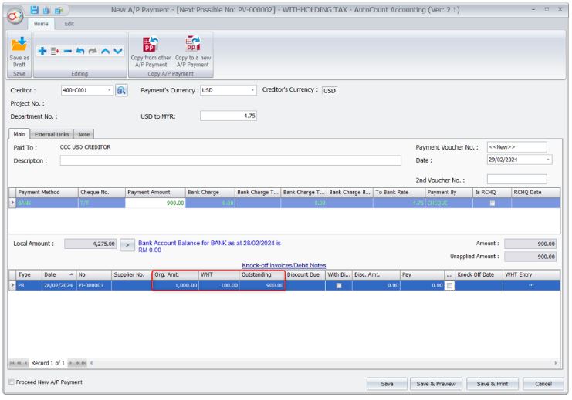Click the Pay 0.00 cell
Screen dimensions: 572x400
tap(422, 286)
